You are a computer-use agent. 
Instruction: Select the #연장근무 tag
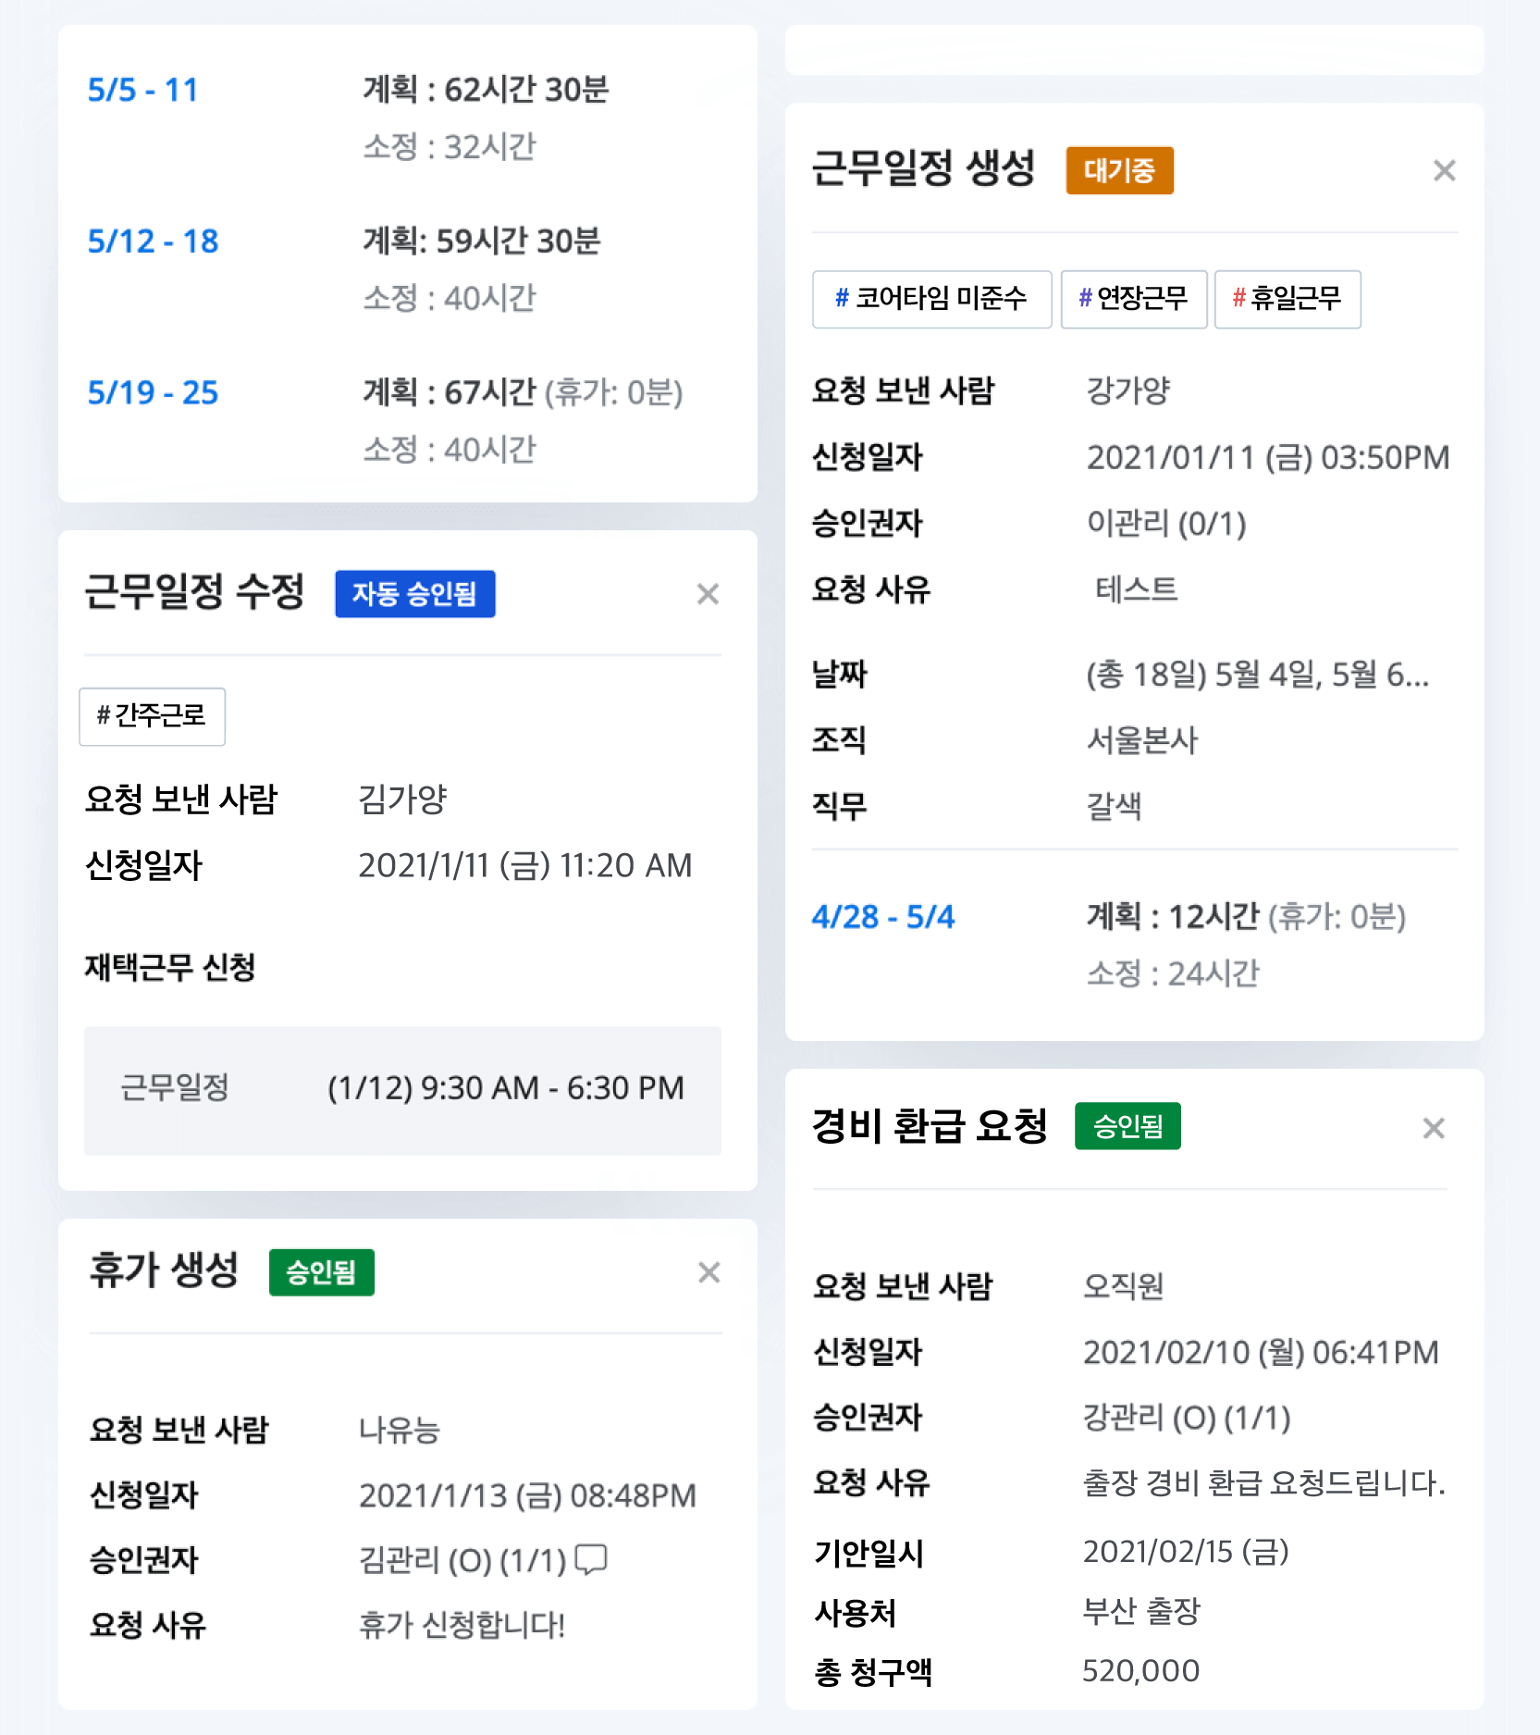coord(1134,299)
